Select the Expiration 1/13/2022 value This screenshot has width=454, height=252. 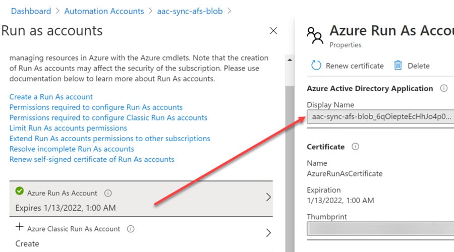[x=340, y=200]
